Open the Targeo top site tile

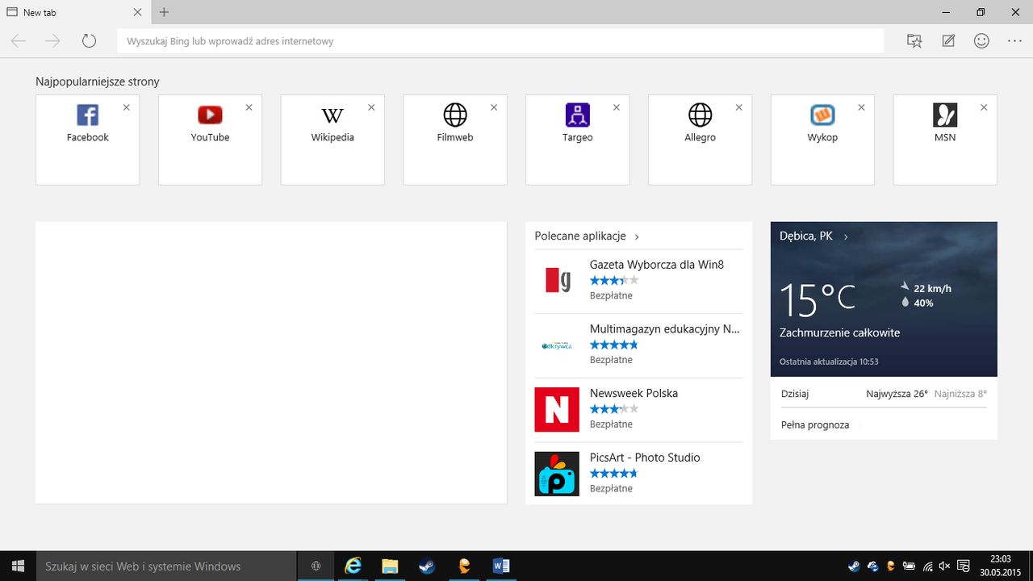point(578,140)
